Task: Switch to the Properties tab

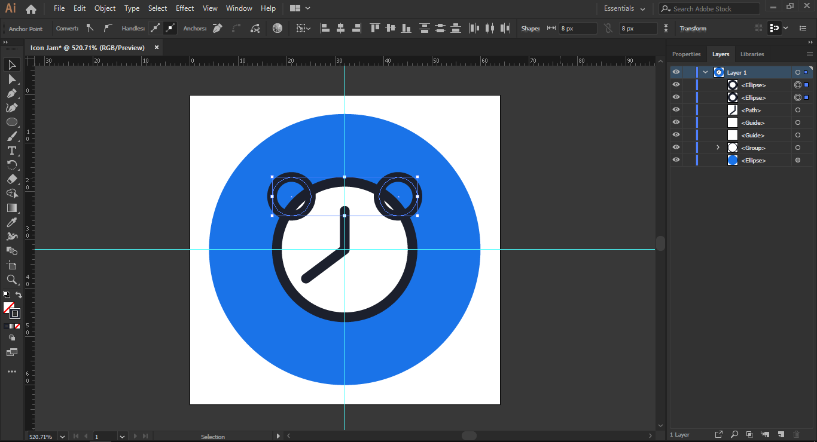Action: click(686, 54)
